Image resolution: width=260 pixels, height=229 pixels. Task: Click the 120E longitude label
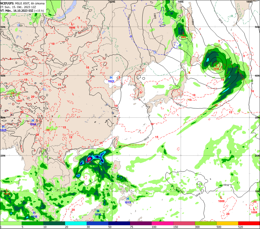[x=112, y=2]
